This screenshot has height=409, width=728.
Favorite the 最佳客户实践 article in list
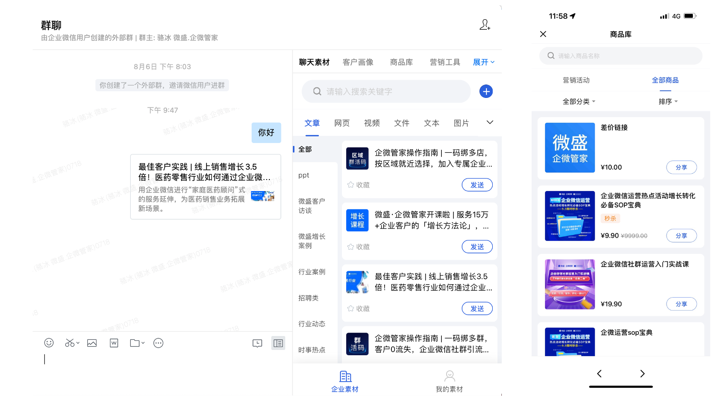click(358, 309)
